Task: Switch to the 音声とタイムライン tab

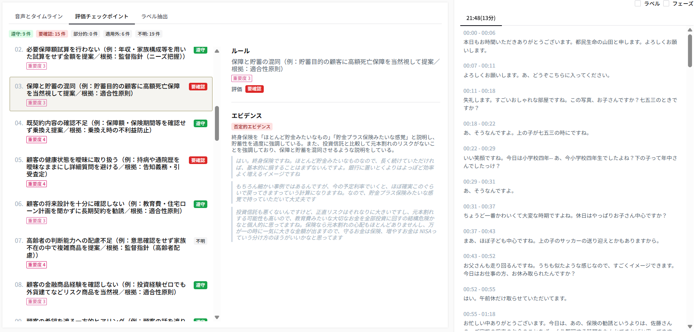Action: pyautogui.click(x=39, y=16)
